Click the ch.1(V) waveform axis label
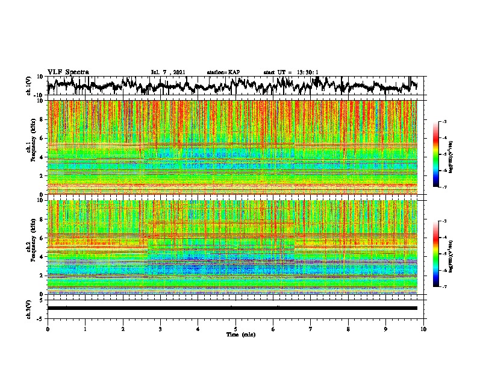The image size is (477, 369). [29, 86]
